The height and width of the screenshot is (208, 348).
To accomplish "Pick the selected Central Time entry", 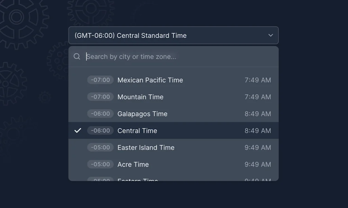I will [137, 131].
